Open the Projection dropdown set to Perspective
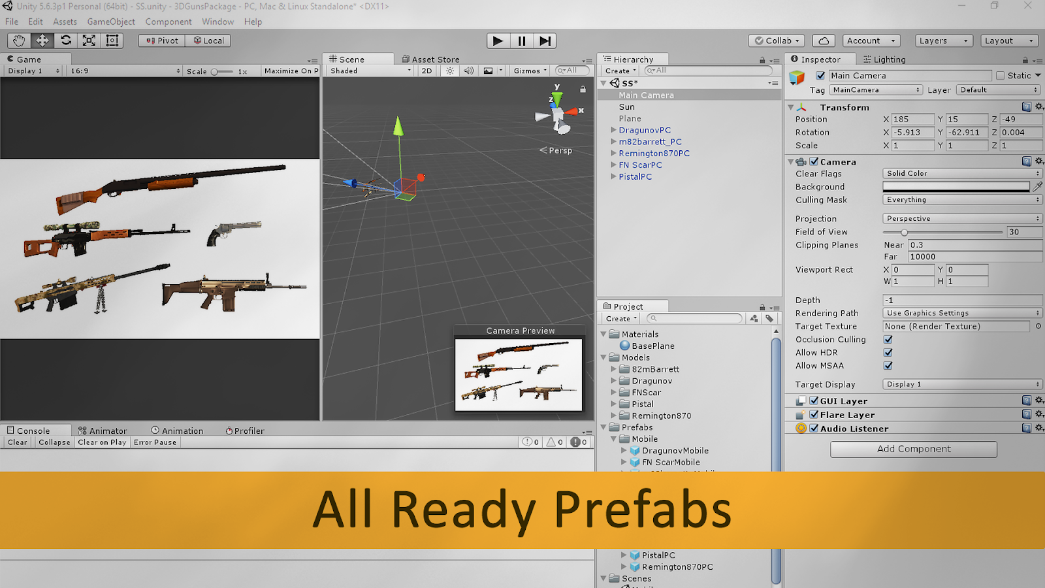 [x=961, y=218]
